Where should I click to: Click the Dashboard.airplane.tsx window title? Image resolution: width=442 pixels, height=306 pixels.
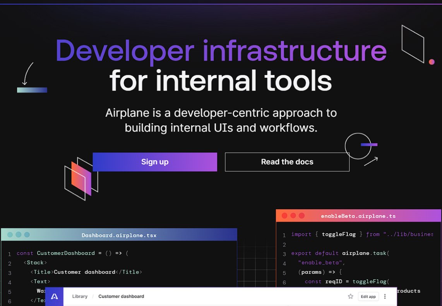click(x=119, y=235)
